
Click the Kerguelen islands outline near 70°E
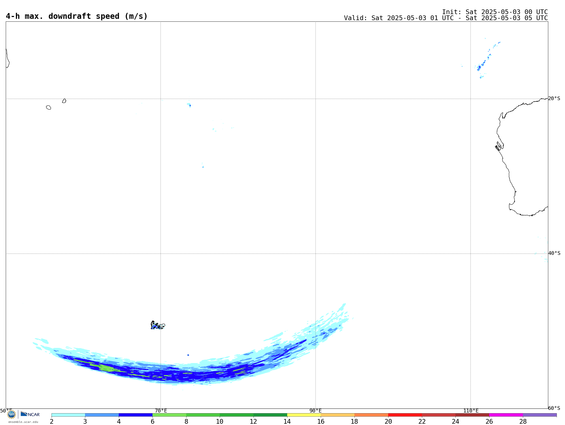158,325
